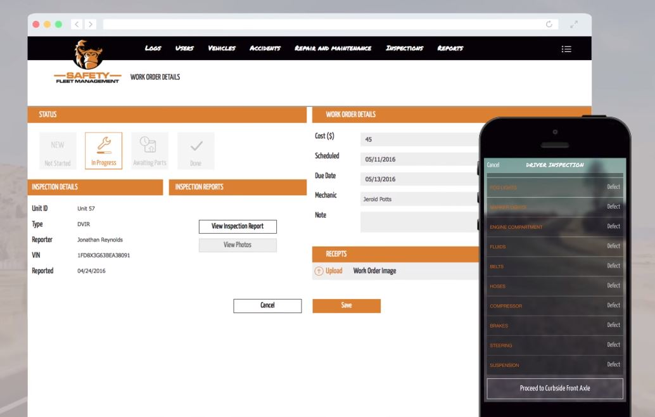655x417 pixels.
Task: Click the browser back arrow
Action: [76, 23]
